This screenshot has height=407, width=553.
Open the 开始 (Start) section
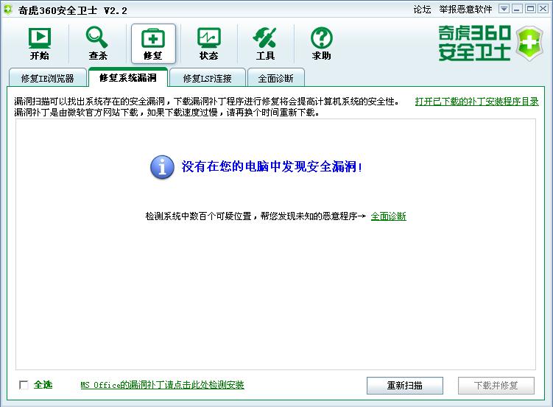coord(40,43)
